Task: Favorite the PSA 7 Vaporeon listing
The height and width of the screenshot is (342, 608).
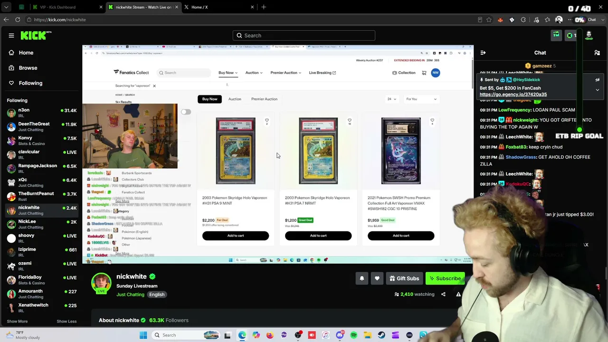Action: pos(350,121)
